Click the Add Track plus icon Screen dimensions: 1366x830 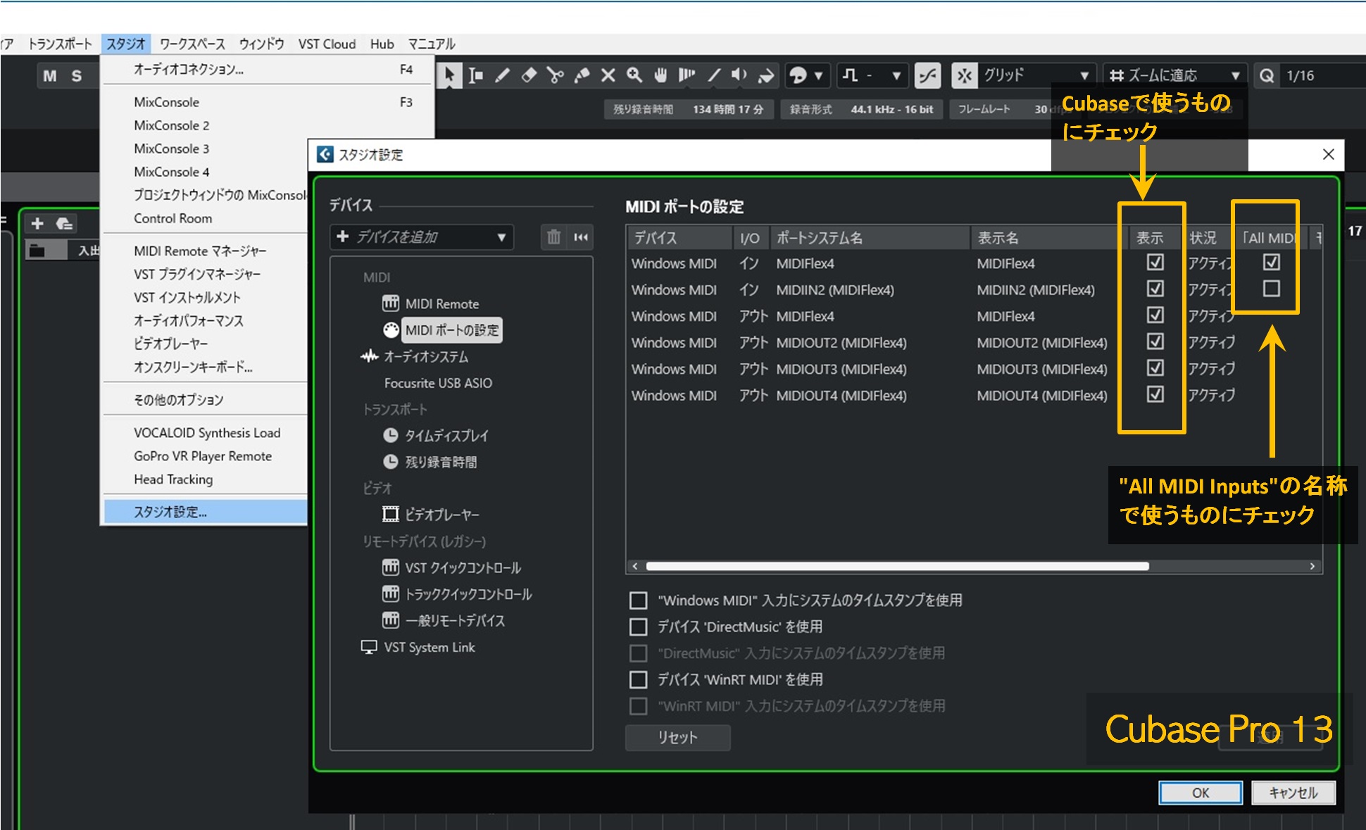point(37,223)
